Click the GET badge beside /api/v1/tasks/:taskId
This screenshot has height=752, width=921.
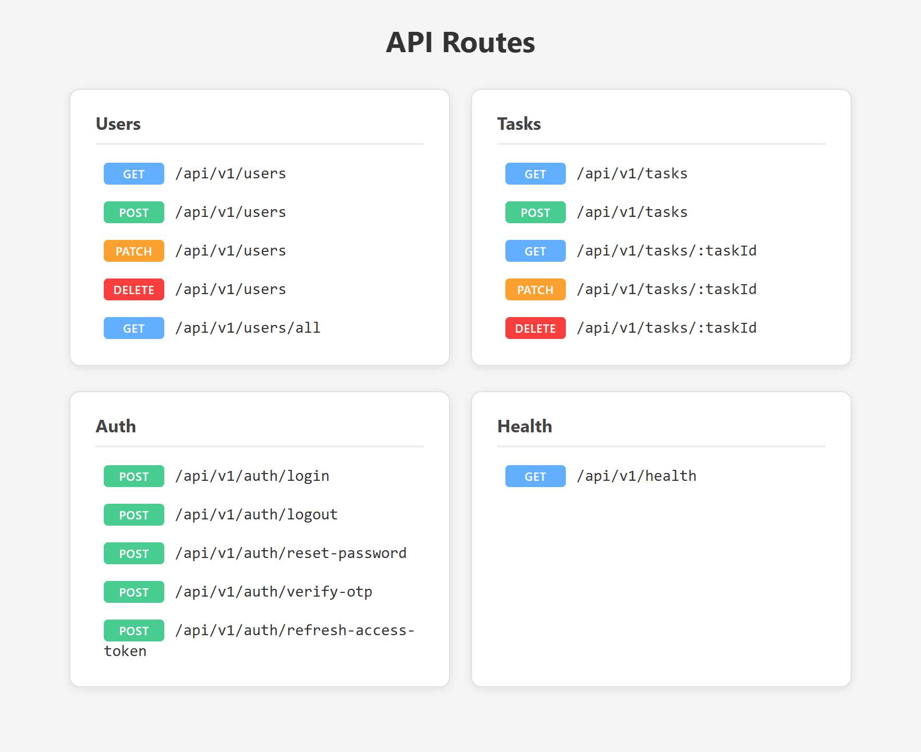coord(536,251)
